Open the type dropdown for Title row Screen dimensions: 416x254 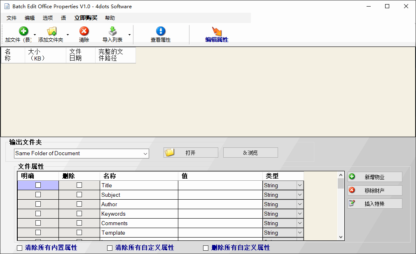pos(300,185)
